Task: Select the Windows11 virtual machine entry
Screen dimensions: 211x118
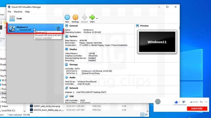Action: point(35,29)
